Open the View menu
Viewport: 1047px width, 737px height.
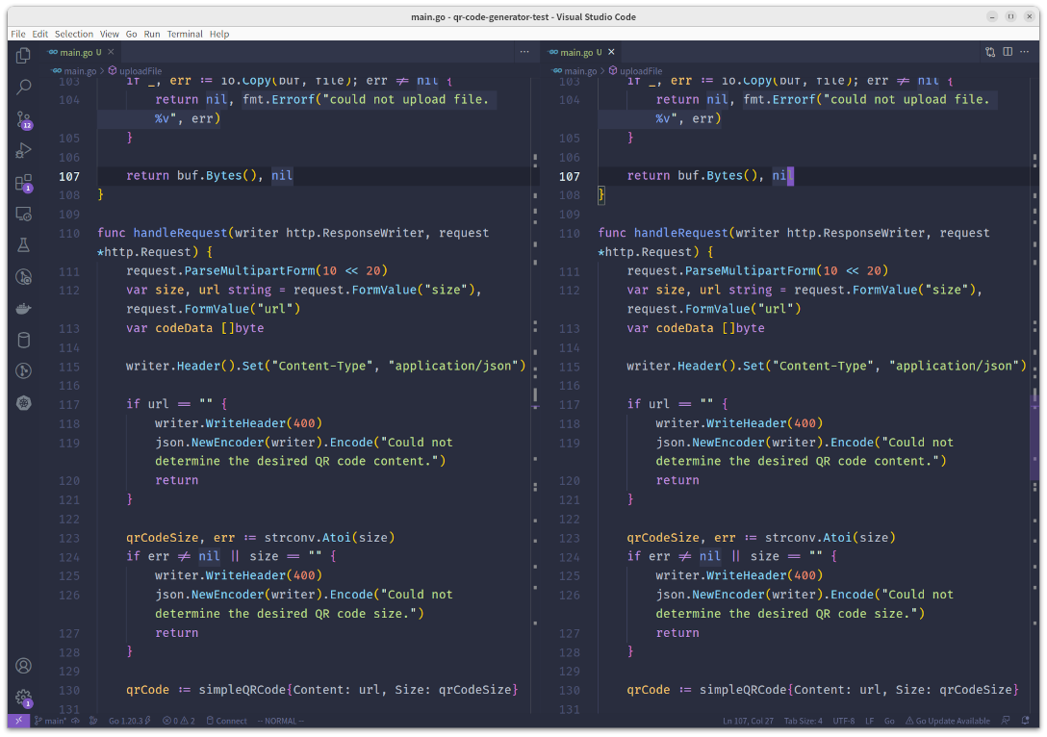[x=109, y=34]
